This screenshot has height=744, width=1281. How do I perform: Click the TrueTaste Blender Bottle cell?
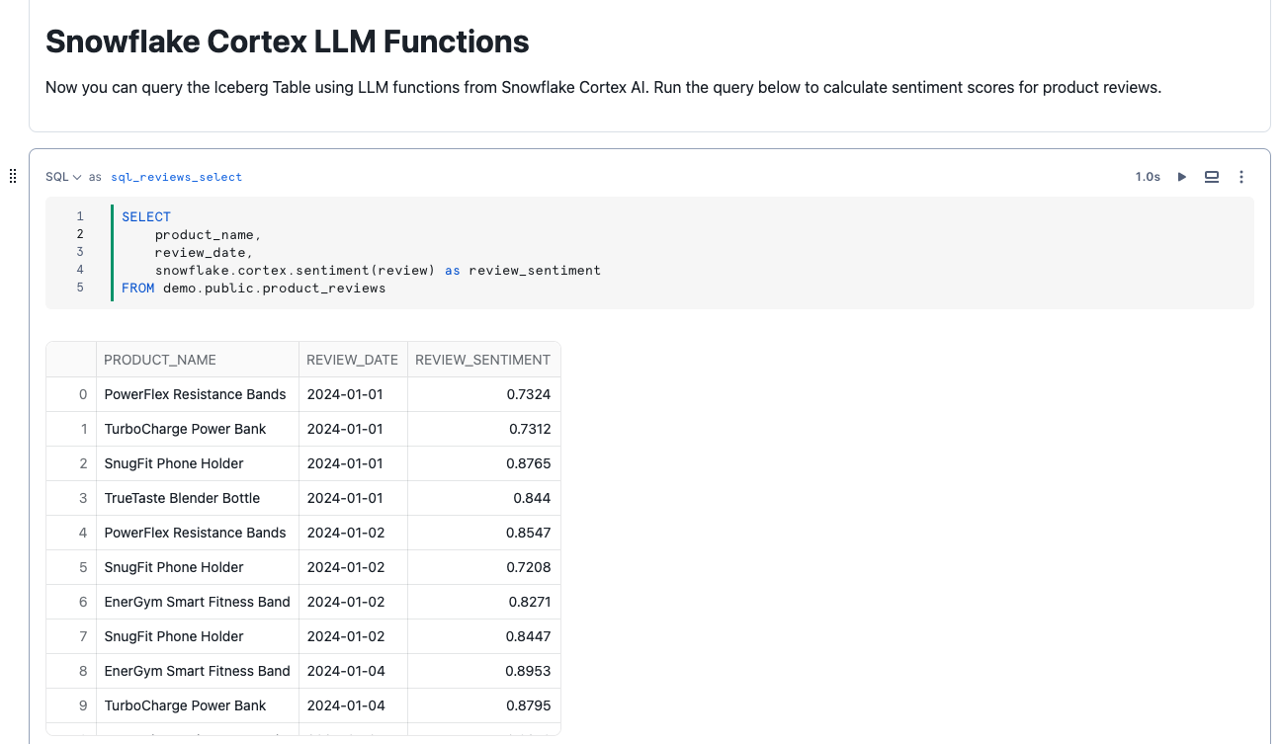point(182,498)
